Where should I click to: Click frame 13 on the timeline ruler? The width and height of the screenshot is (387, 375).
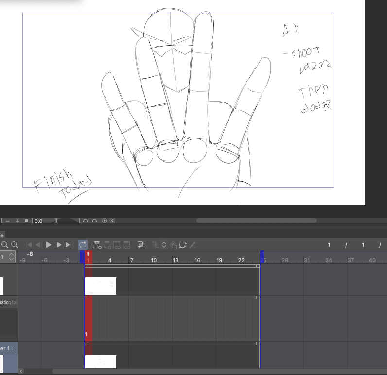point(176,260)
